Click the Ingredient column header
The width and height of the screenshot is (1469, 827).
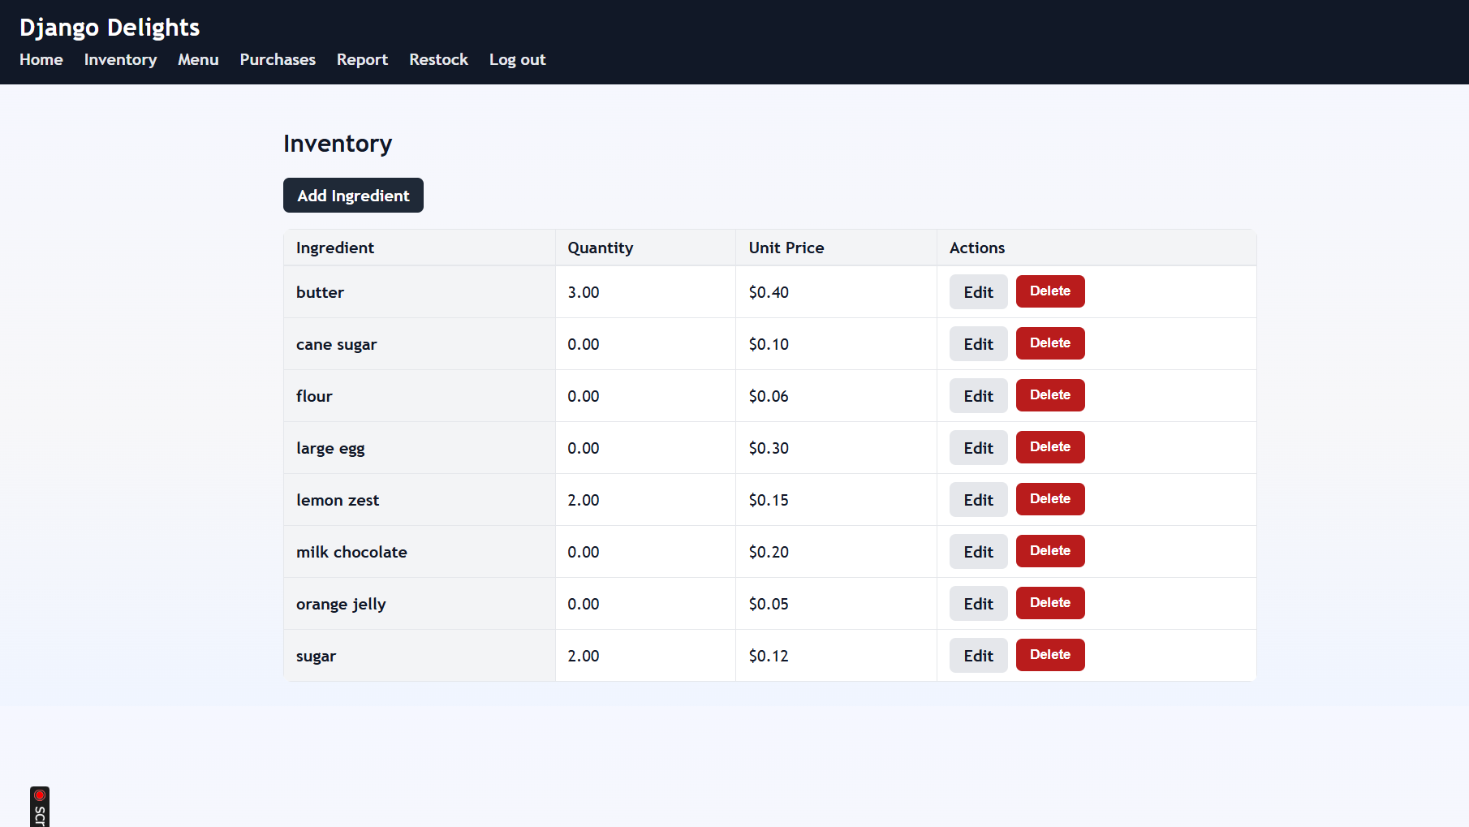(420, 248)
